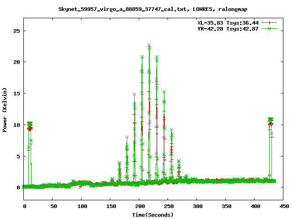The width and height of the screenshot is (293, 219).
Task: Click the Time(Seconds) x-axis label
Action: pyautogui.click(x=152, y=215)
